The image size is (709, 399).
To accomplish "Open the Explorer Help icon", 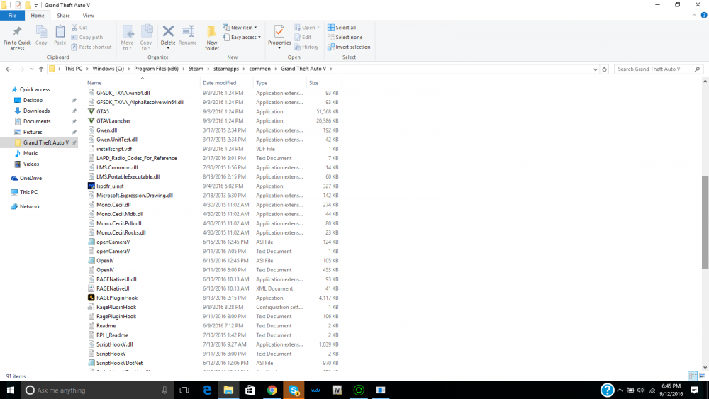I will [x=703, y=16].
